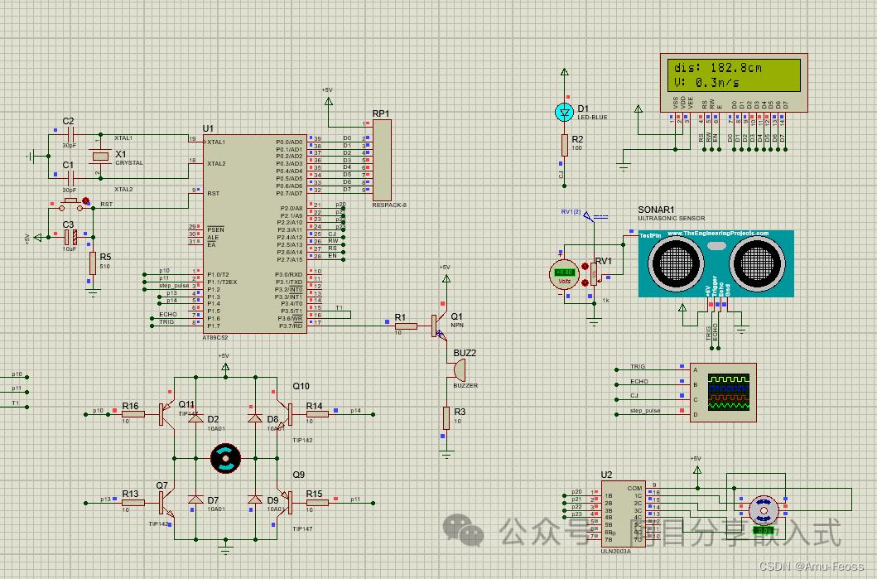Select the Q1 NPN transistor
The image size is (877, 579).
[x=439, y=326]
